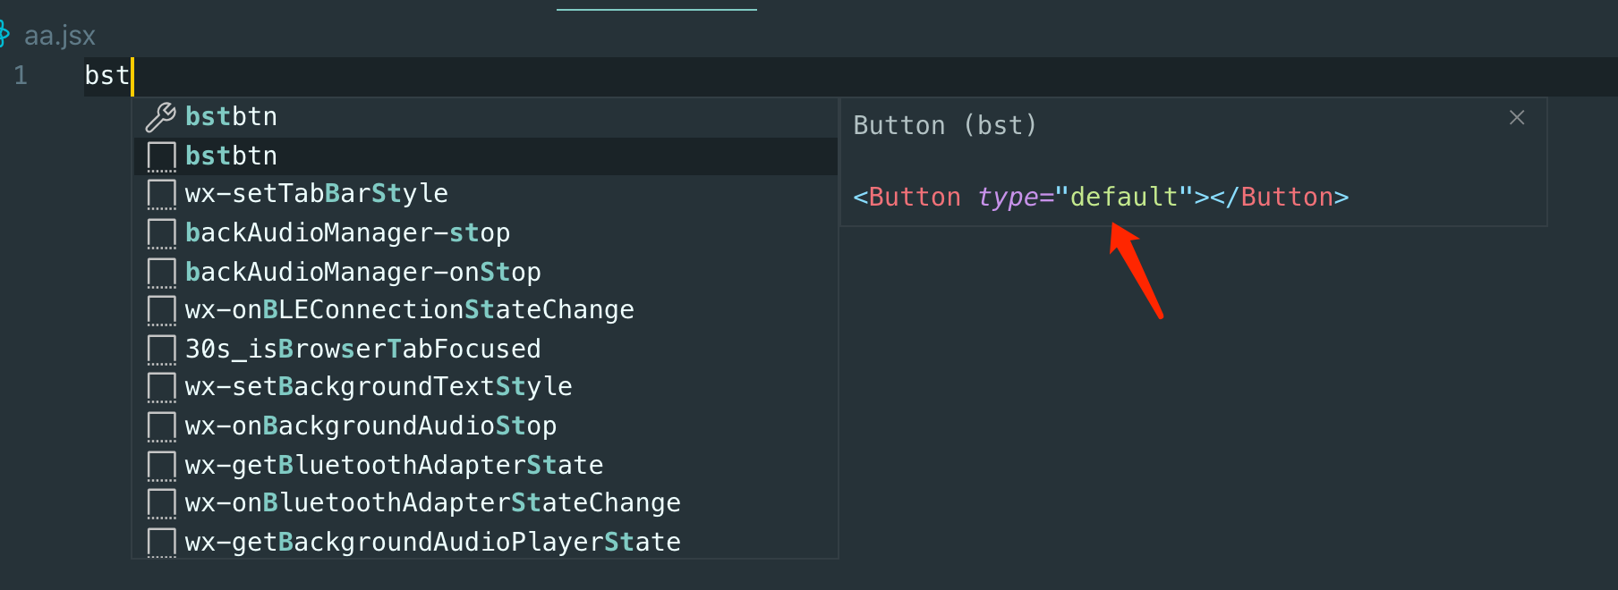1618x590 pixels.
Task: Click snippet icon next to wx-onBLEConnectionStateChange
Action: pyautogui.click(x=161, y=311)
